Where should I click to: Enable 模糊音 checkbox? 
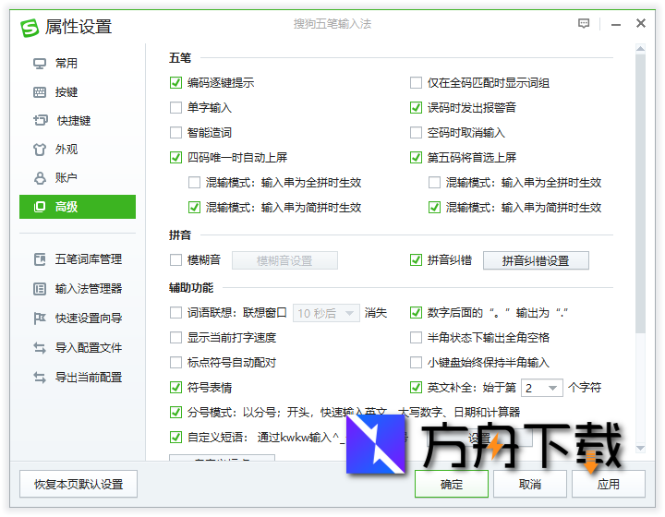[x=176, y=259]
